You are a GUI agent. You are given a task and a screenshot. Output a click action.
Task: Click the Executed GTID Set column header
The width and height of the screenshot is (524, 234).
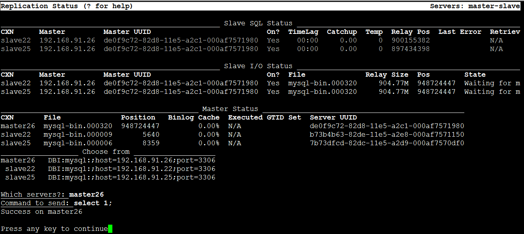[x=265, y=118]
